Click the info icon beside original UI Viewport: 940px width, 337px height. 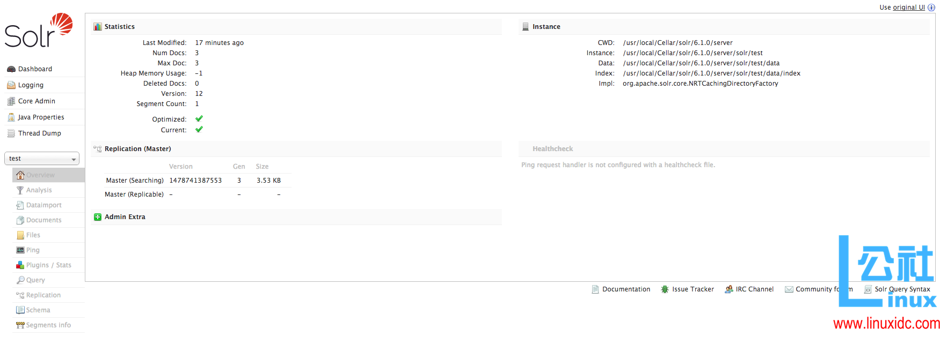931,8
